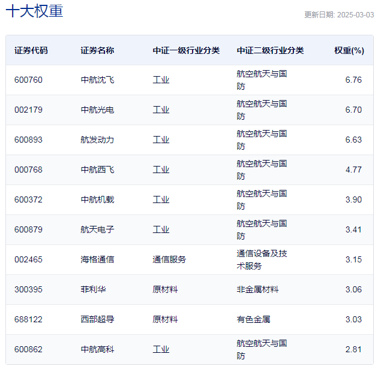
Task: Click the stock name 西部超导
Action: [97, 319]
